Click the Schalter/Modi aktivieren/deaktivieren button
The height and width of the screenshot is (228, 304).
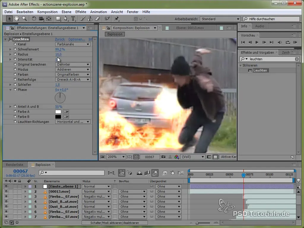pos(115,223)
